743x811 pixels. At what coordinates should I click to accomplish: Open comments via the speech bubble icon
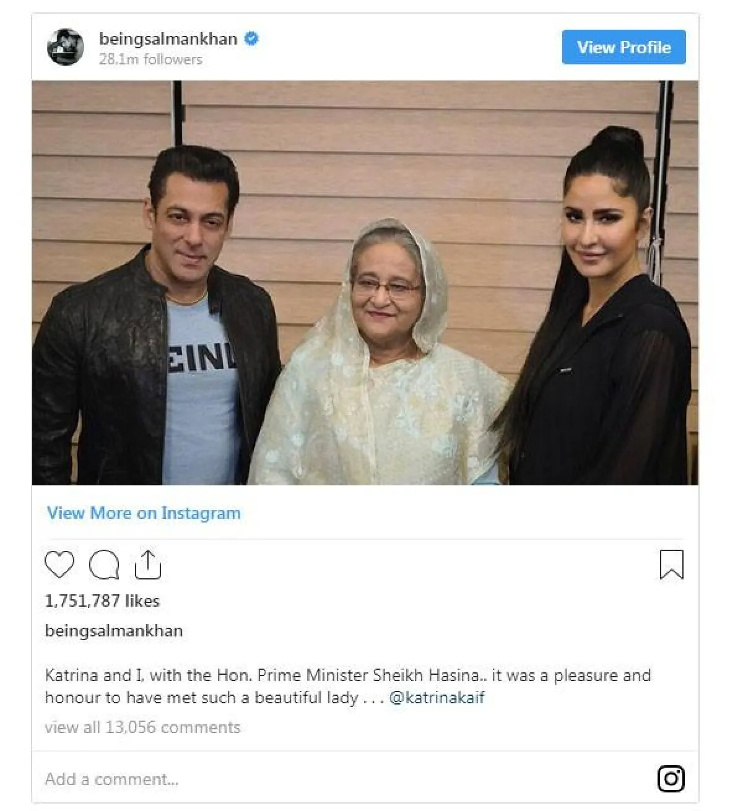point(103,565)
